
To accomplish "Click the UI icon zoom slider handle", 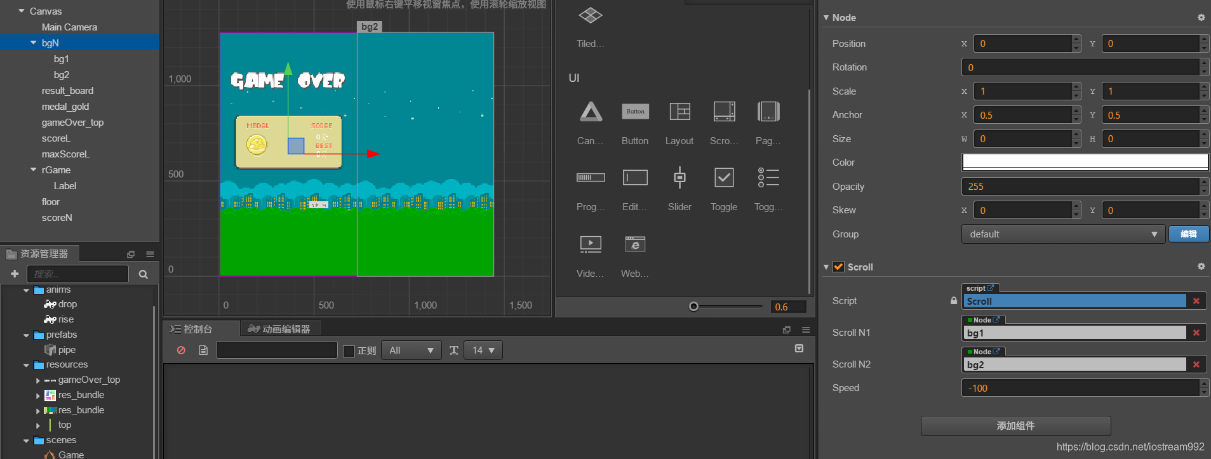I will [x=694, y=307].
